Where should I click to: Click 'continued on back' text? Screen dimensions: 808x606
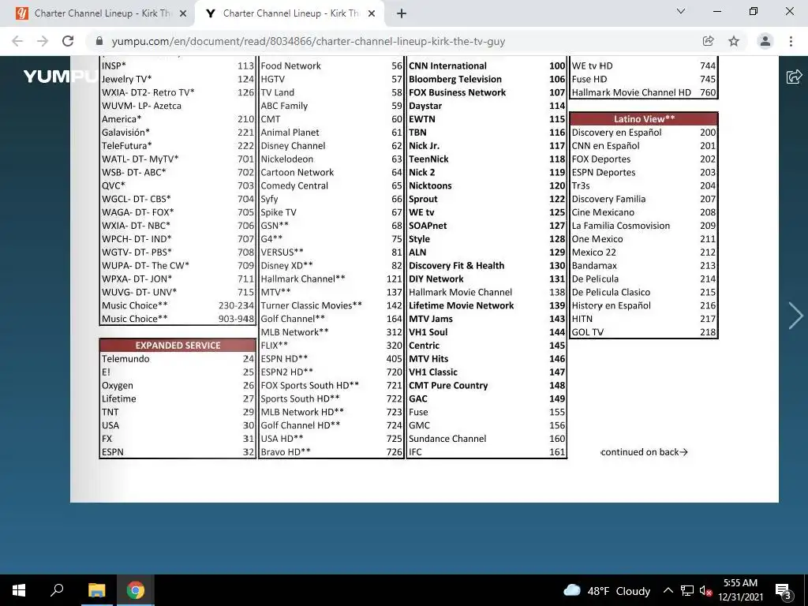(x=644, y=452)
